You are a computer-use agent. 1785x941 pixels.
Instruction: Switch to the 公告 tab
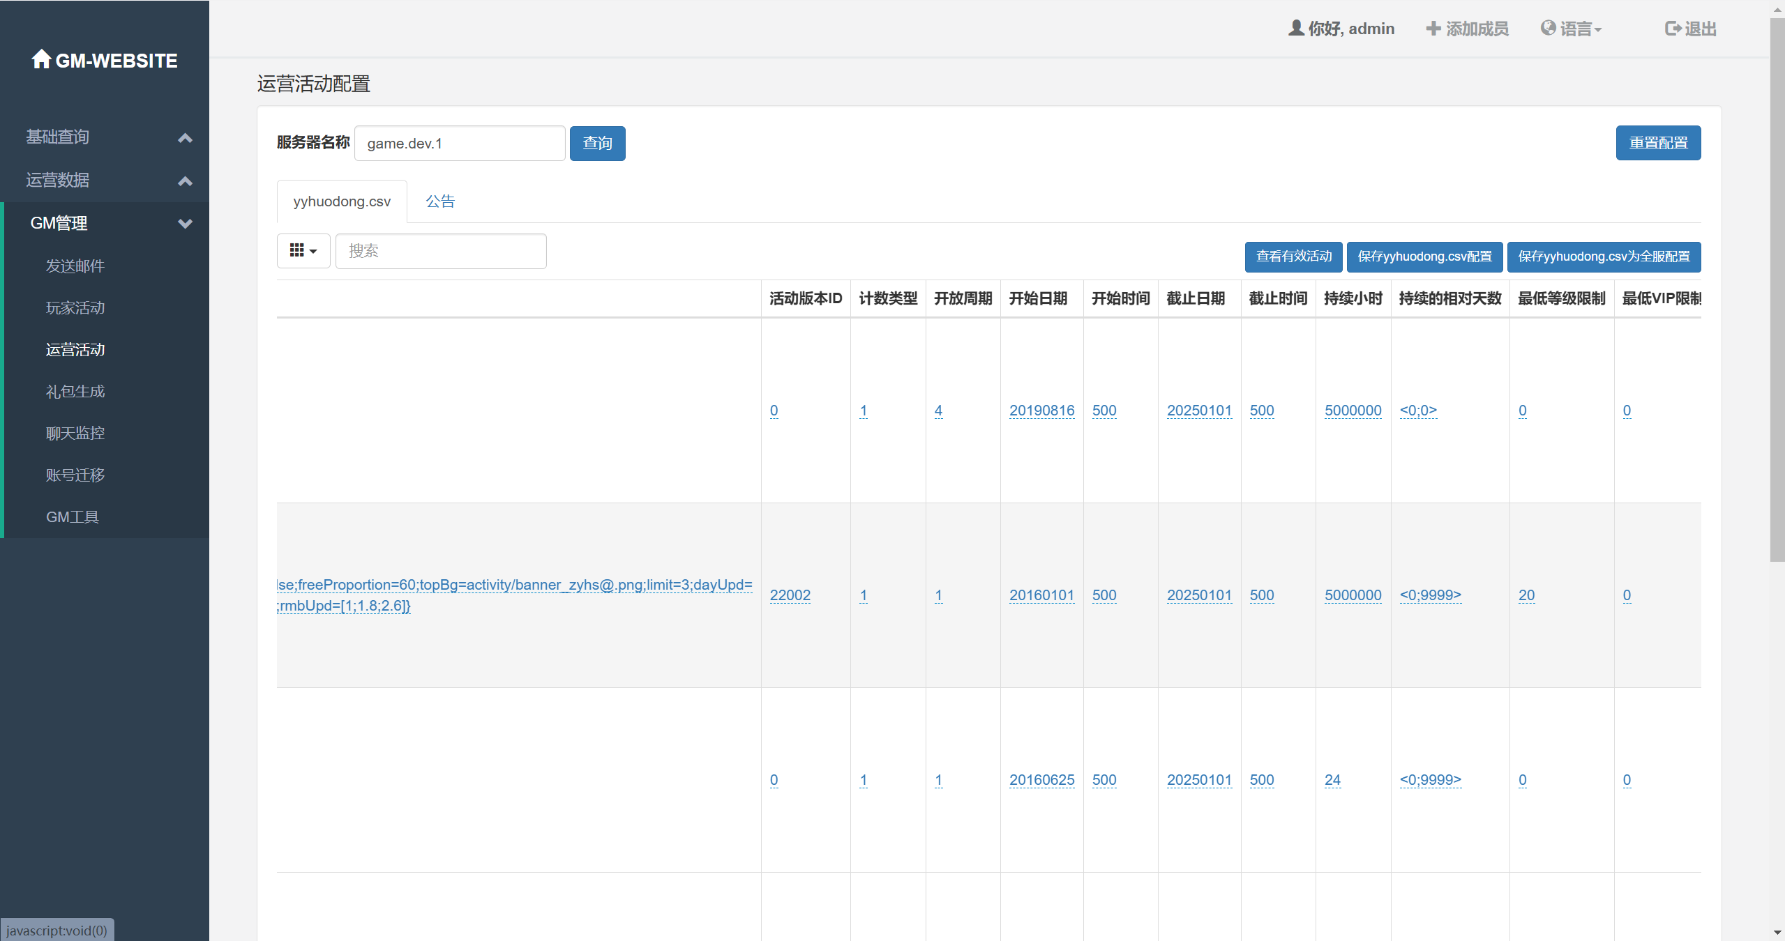[x=440, y=201]
